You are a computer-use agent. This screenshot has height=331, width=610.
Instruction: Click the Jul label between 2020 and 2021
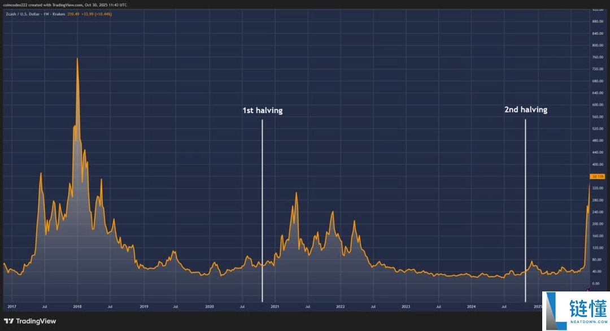click(242, 307)
